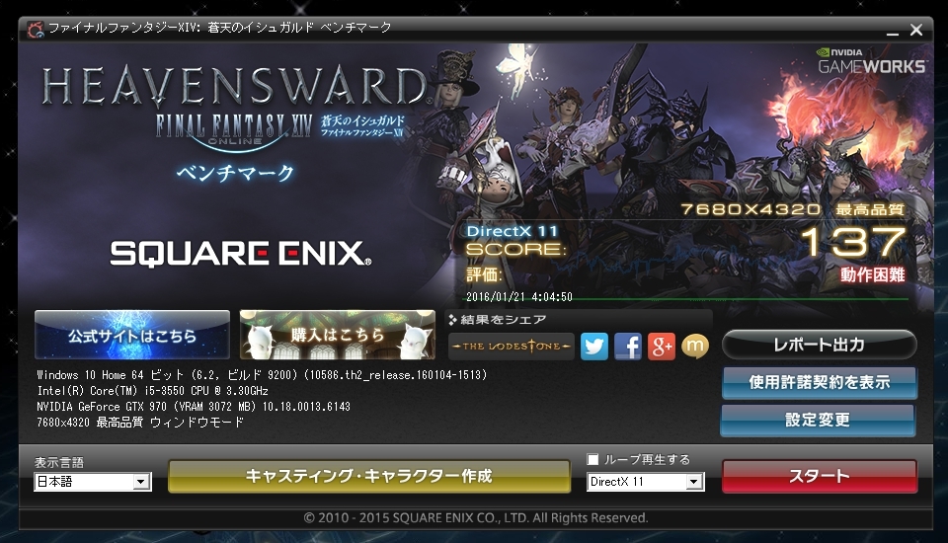The width and height of the screenshot is (948, 543).
Task: Click the red スタート button
Action: (x=820, y=476)
